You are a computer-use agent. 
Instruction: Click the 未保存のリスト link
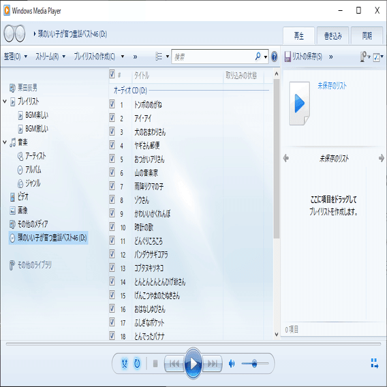[332, 86]
